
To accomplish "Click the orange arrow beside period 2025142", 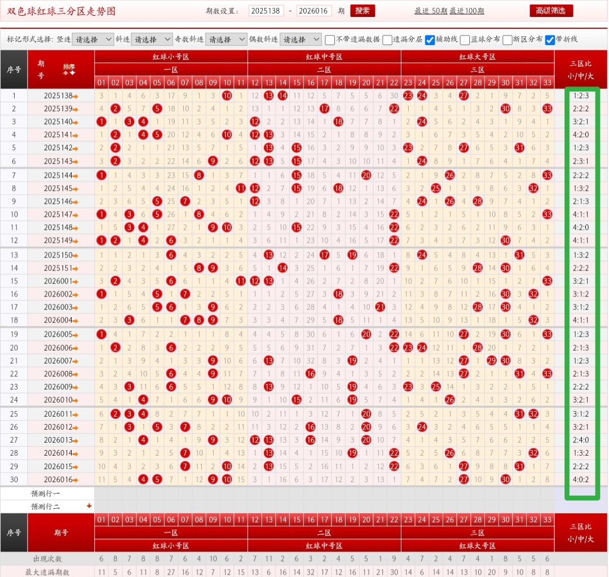I will coord(76,148).
